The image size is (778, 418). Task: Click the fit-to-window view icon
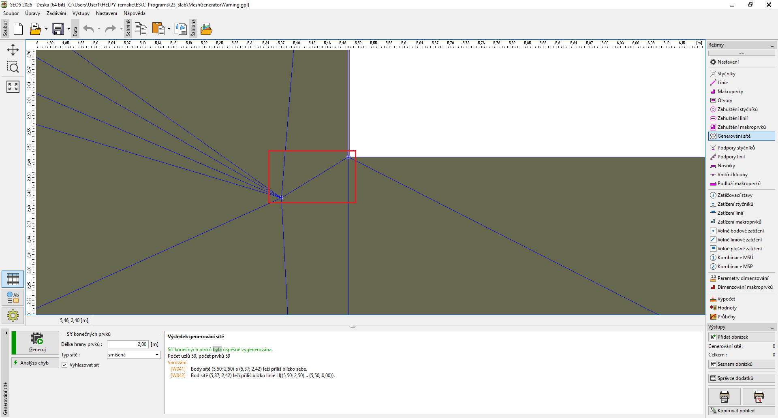[x=13, y=86]
